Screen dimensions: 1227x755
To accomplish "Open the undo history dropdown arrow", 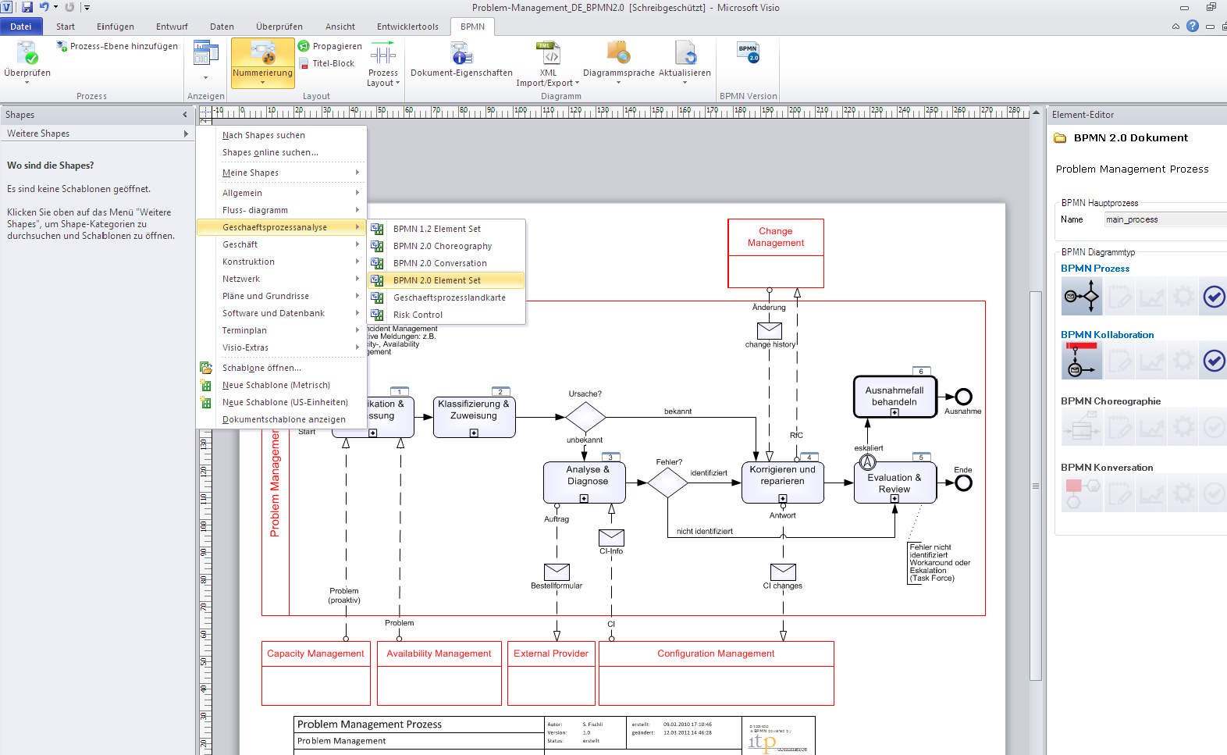I will (x=55, y=7).
